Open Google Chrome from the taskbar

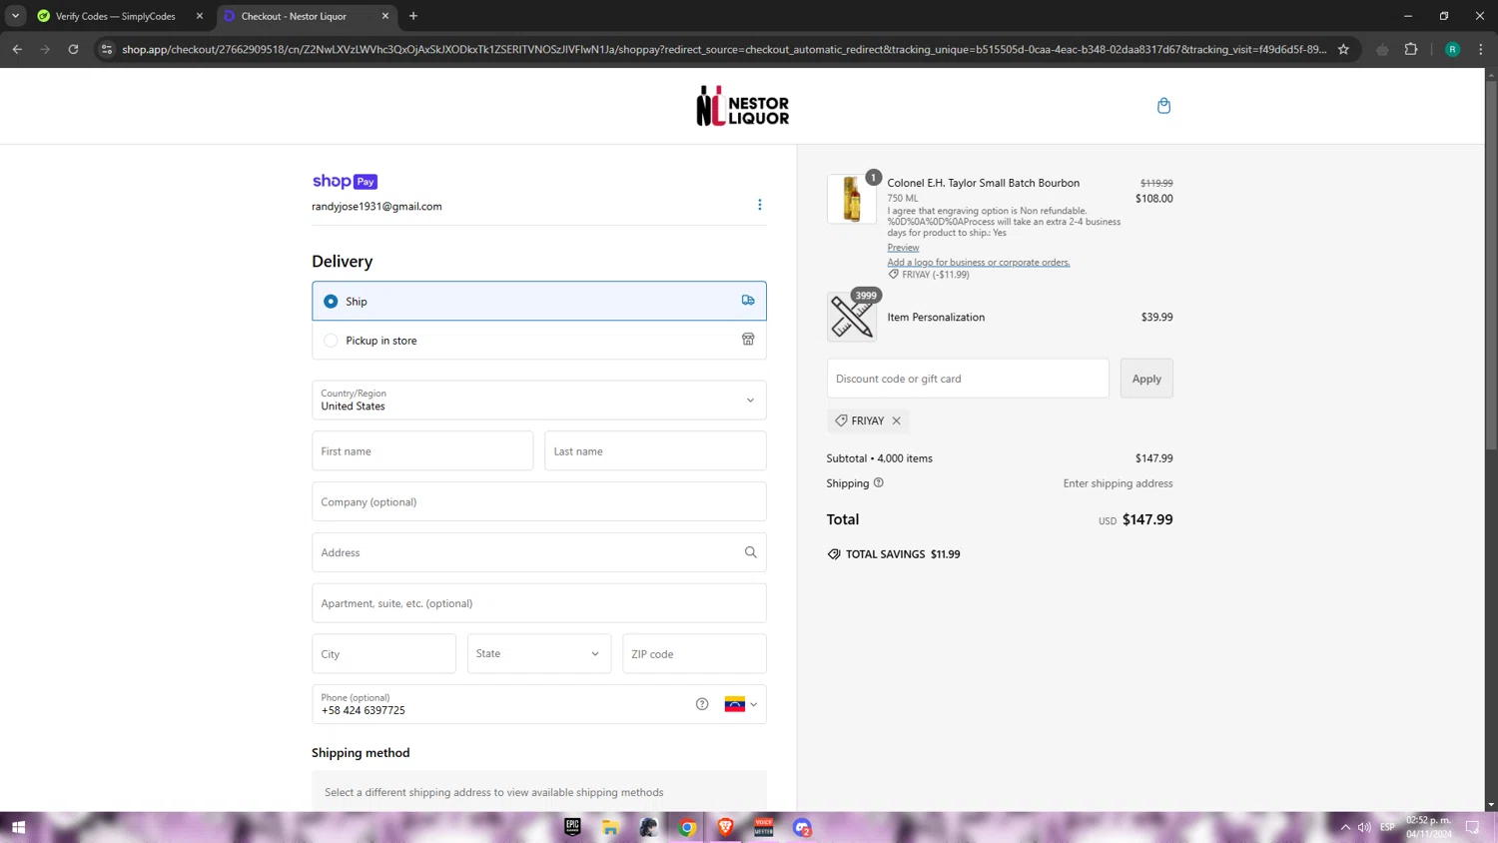click(x=687, y=827)
